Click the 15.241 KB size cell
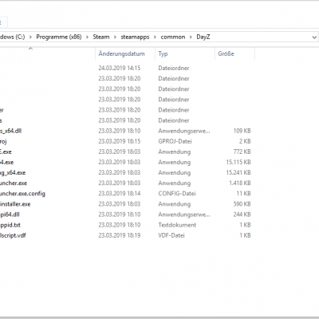Image resolution: width=319 pixels, height=319 pixels. coord(238,172)
